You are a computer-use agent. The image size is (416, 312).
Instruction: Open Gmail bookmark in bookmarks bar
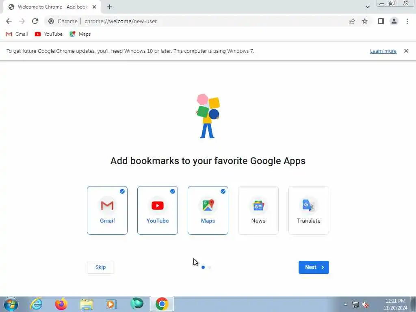(17, 34)
